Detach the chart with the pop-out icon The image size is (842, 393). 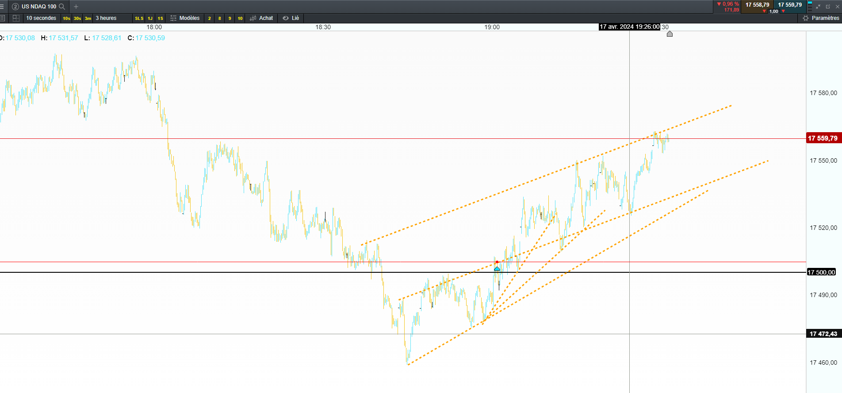(x=828, y=7)
